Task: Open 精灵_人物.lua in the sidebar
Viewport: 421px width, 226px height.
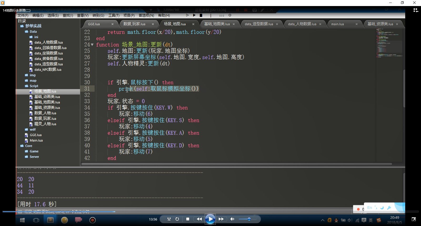Action: pos(45,124)
